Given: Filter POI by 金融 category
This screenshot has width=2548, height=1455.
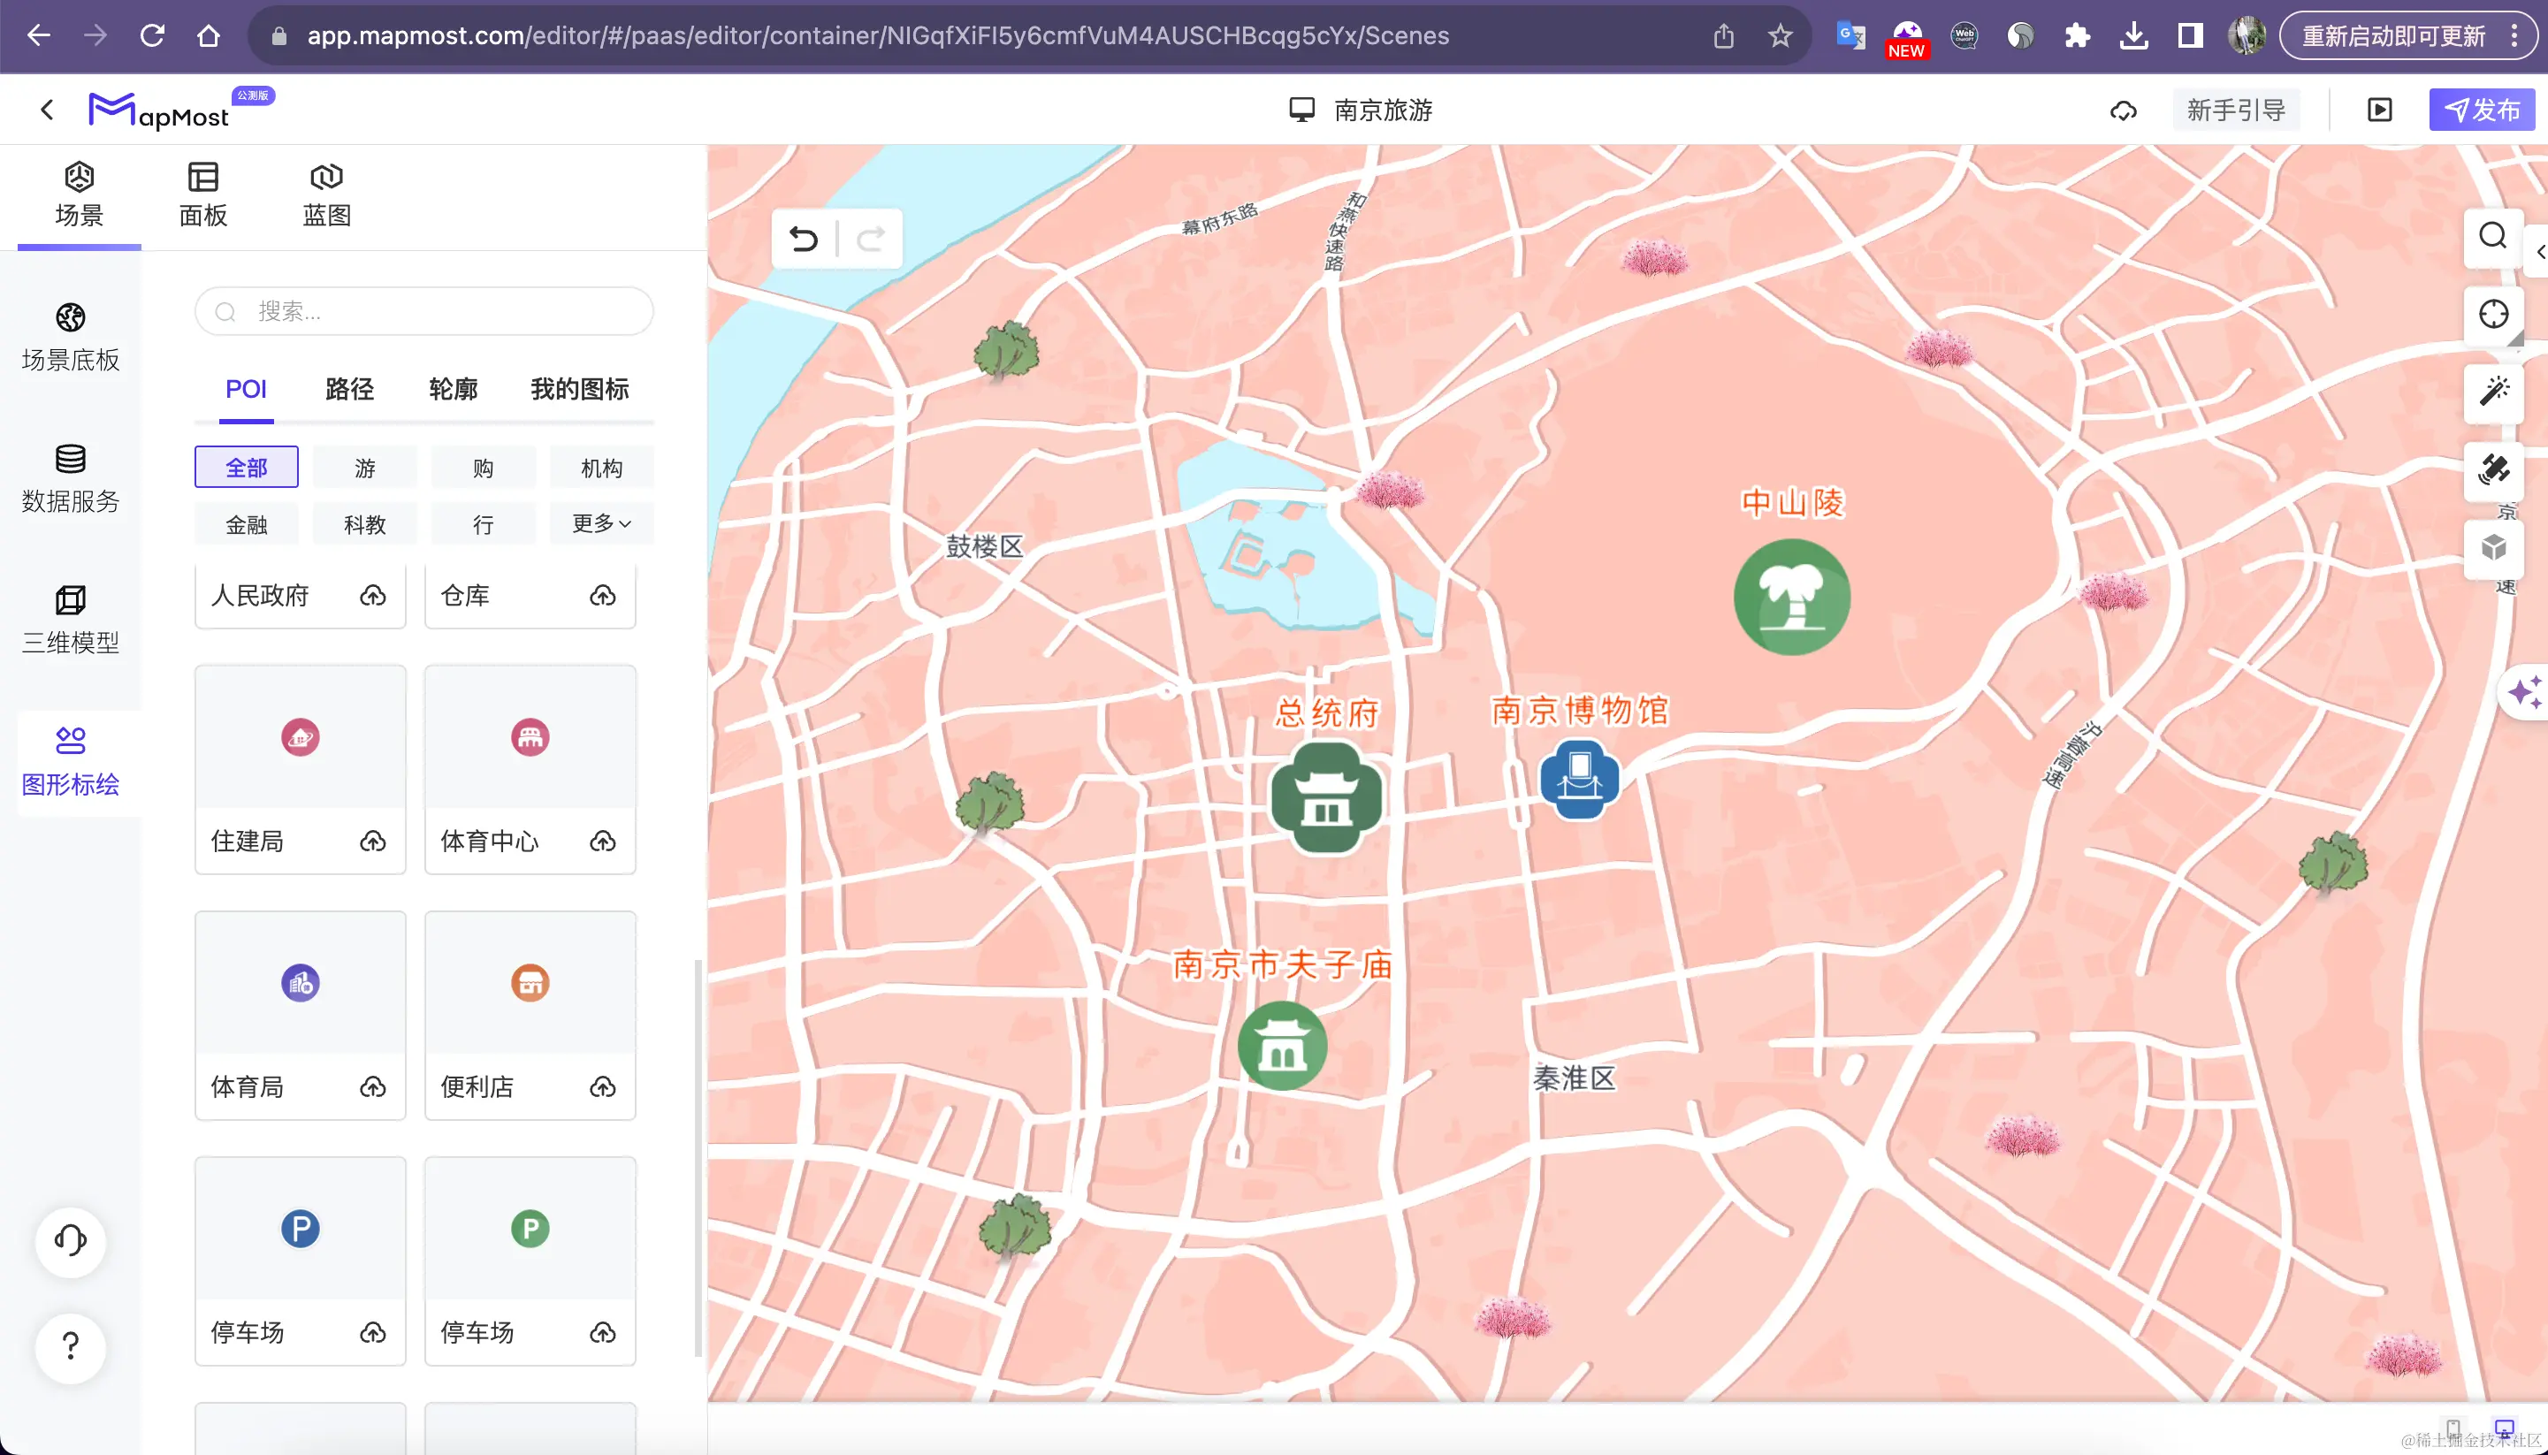Looking at the screenshot, I should point(247,523).
